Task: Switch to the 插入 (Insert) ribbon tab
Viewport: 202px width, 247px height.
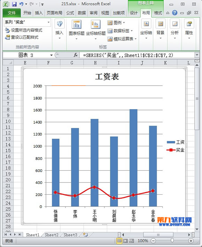Action: (x=39, y=13)
